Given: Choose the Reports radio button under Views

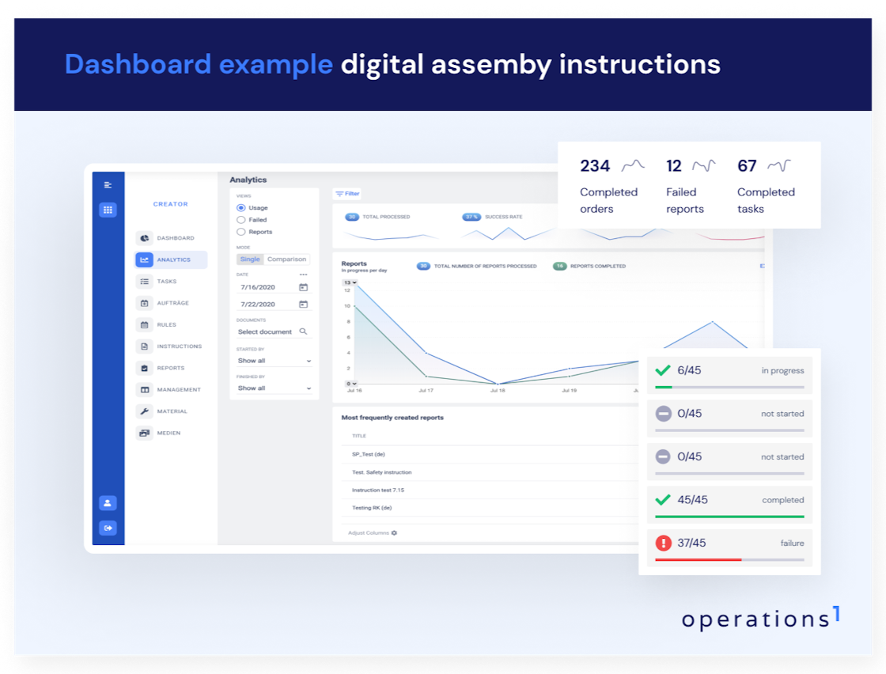Looking at the screenshot, I should [x=240, y=232].
